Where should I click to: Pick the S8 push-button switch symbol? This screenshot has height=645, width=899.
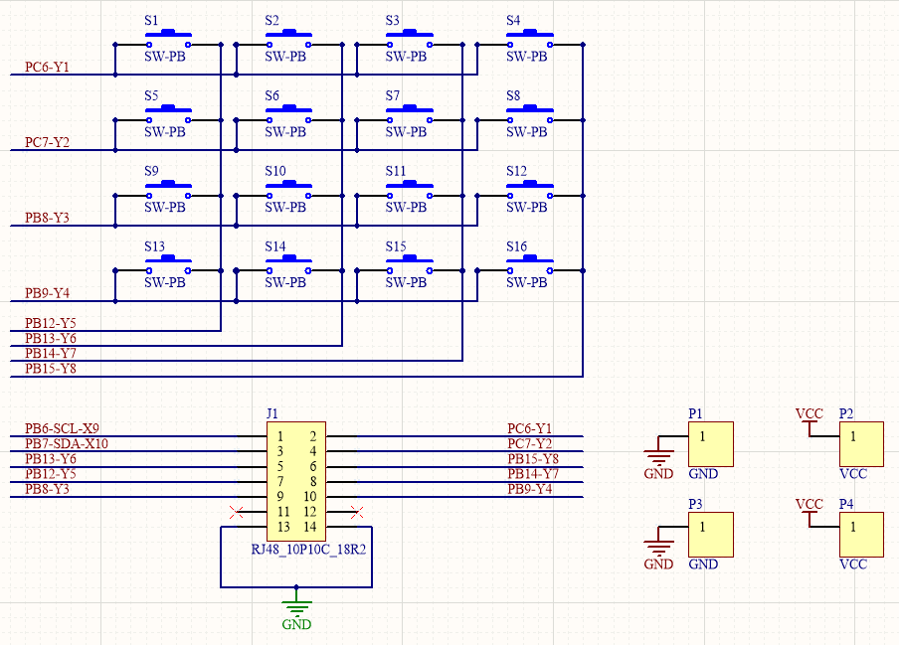point(530,114)
